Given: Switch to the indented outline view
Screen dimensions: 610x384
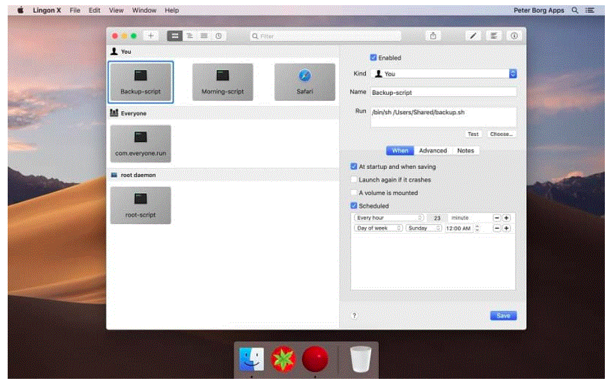Looking at the screenshot, I should (x=189, y=36).
